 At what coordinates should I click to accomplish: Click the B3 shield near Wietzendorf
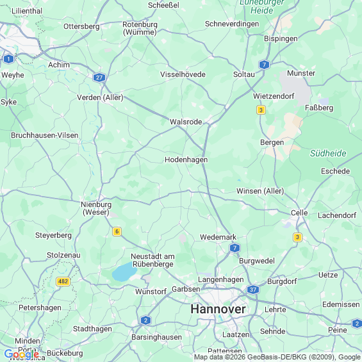pyautogui.click(x=261, y=110)
